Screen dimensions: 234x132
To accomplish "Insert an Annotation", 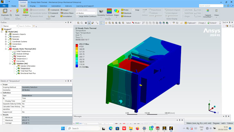I will click(66, 16).
